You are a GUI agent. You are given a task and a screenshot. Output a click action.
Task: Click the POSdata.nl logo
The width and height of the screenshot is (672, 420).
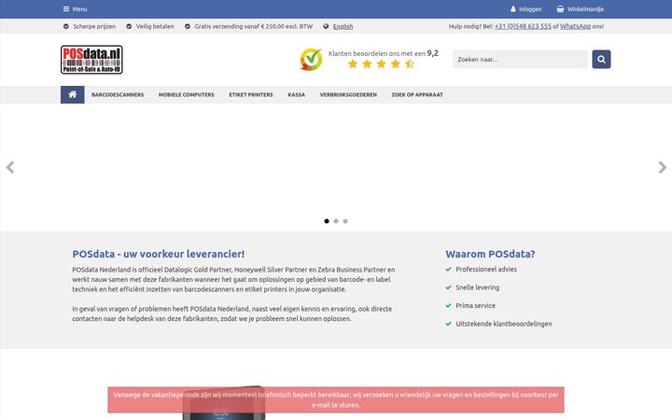(91, 60)
